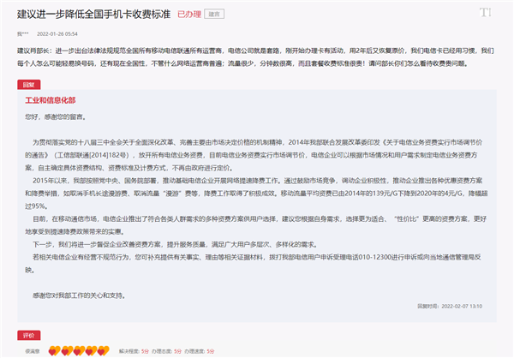Image resolution: width=514 pixels, height=358 pixels.
Task: Open the title 建议进一步降低全国手机卡收费标准
Action: pos(93,14)
